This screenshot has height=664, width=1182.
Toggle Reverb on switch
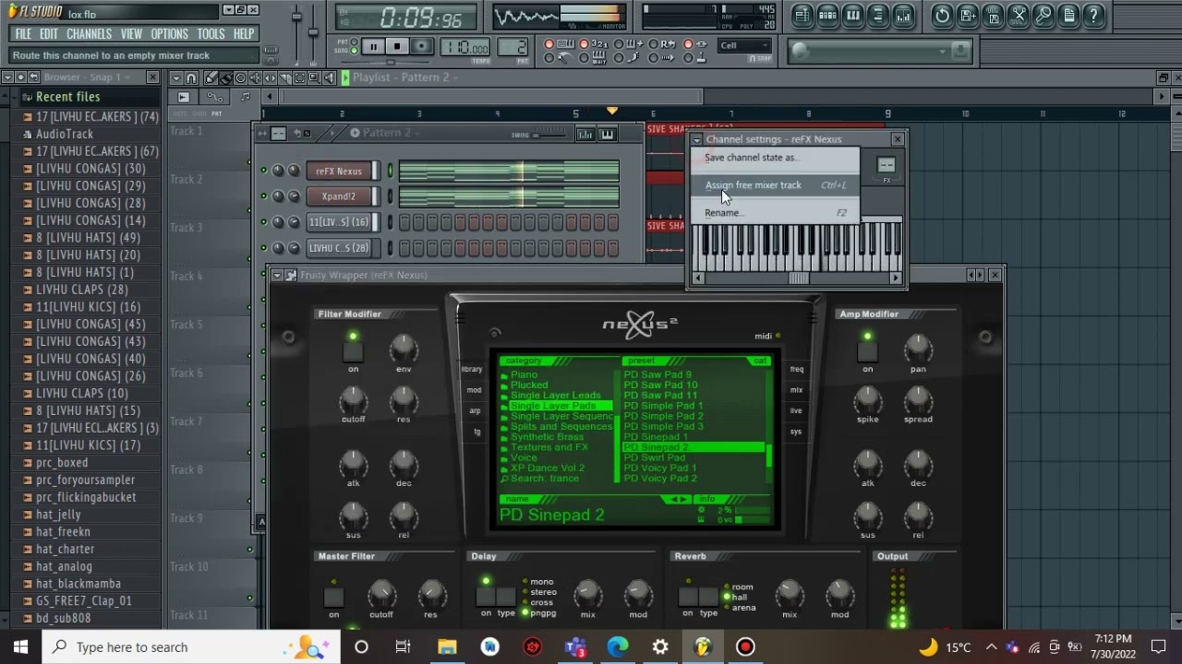687,597
